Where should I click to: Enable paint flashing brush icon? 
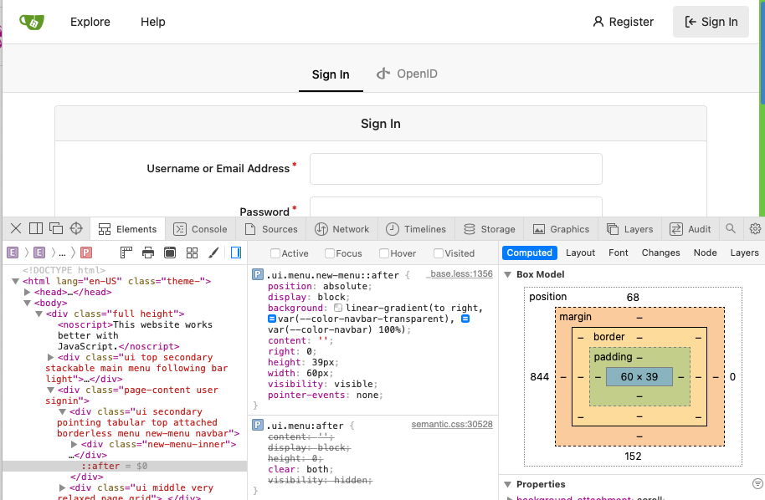(213, 253)
